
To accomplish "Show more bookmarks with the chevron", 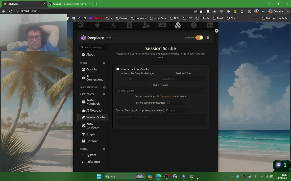I will 255,18.
